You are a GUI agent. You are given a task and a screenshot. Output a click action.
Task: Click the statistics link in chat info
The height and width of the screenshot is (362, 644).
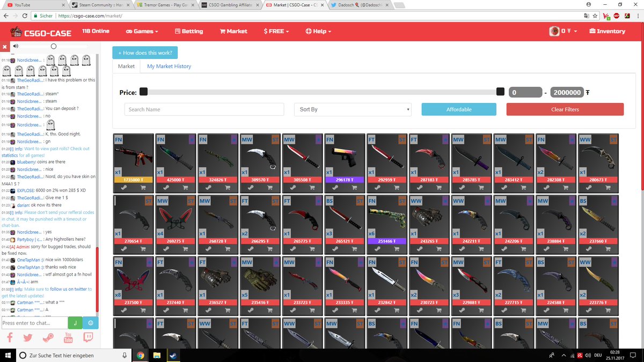point(10,155)
